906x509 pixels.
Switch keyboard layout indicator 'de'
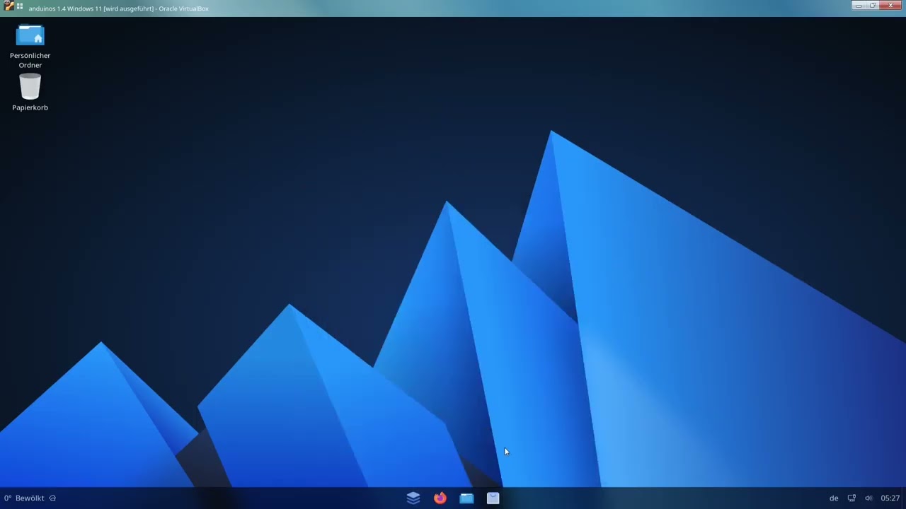pyautogui.click(x=834, y=498)
